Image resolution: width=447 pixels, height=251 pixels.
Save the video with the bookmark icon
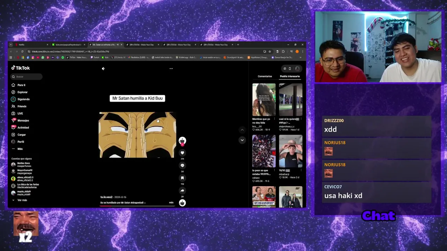point(182,178)
